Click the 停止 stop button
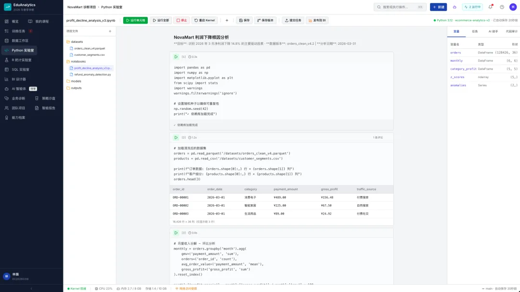This screenshot has height=292, width=520. tap(182, 20)
